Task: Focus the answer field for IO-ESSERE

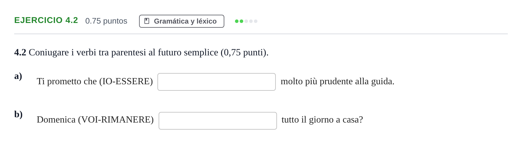Action: click(217, 82)
